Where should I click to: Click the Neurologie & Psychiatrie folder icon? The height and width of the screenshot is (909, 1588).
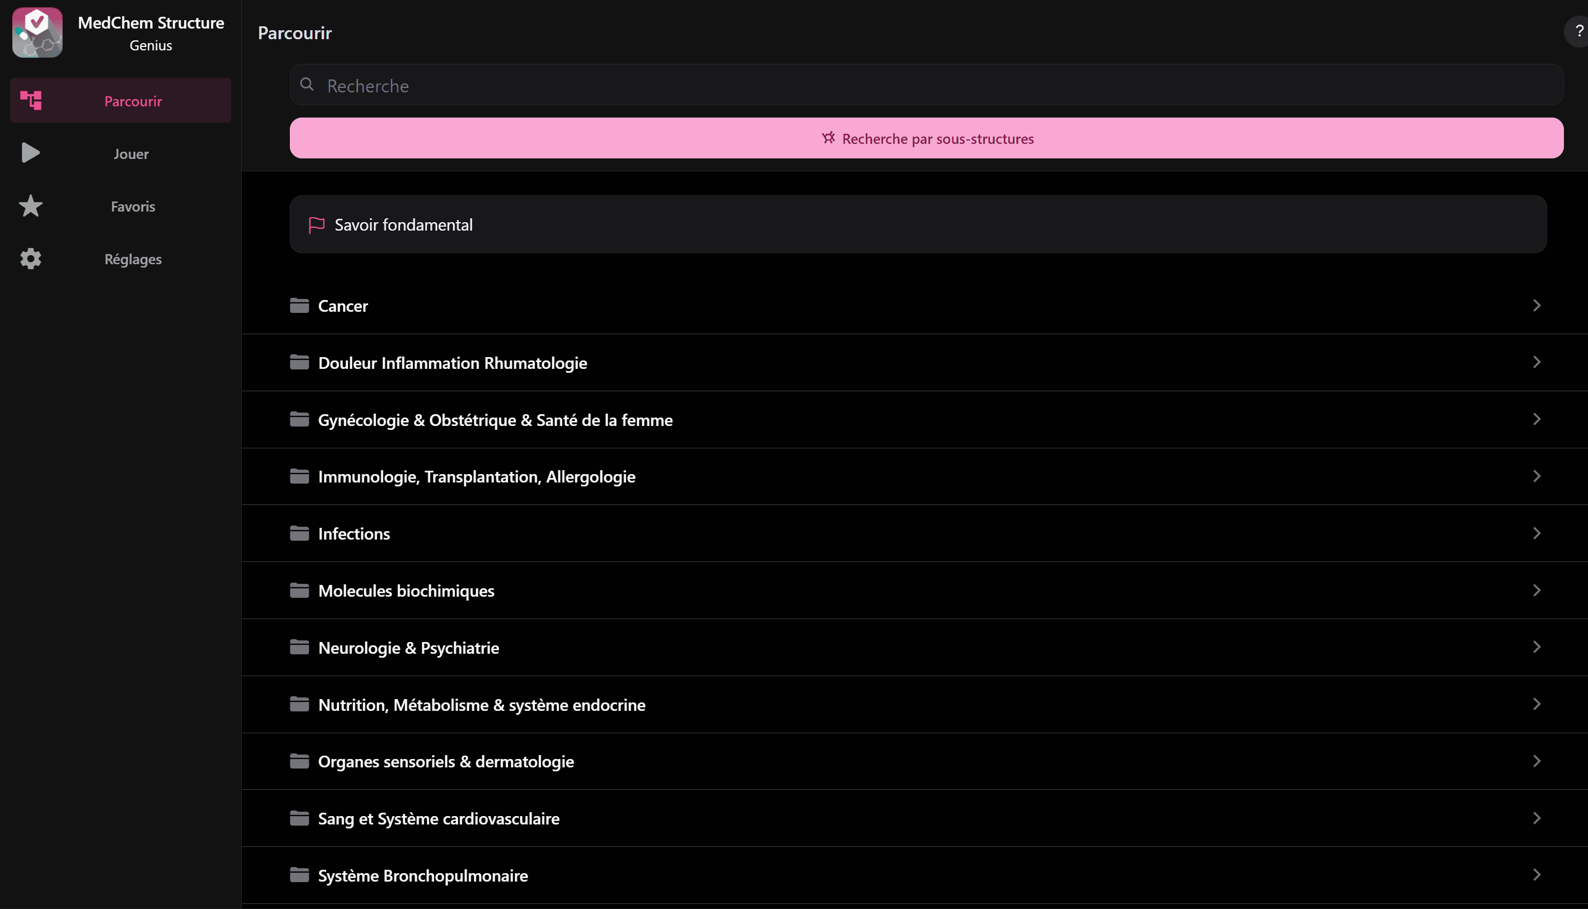[x=299, y=647]
